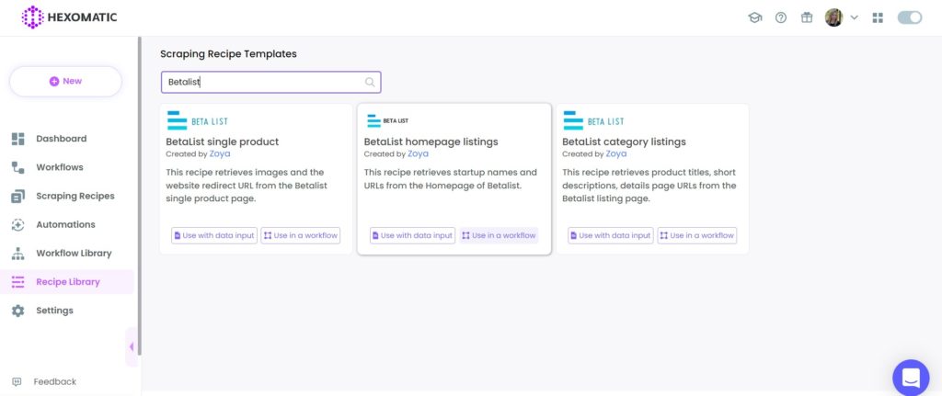Click the help question mark icon
The width and height of the screenshot is (942, 396).
click(x=781, y=17)
